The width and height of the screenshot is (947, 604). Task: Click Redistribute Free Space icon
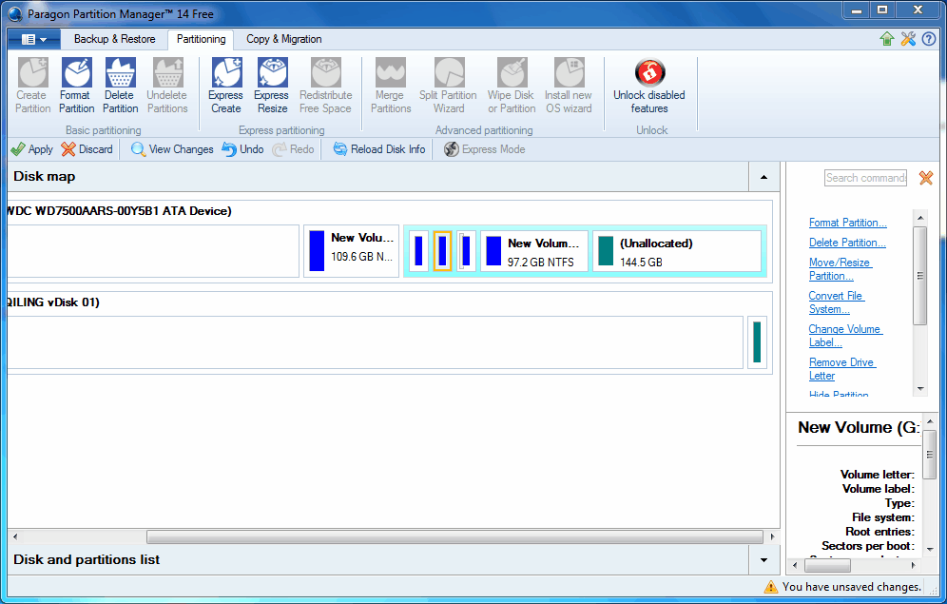tap(325, 86)
